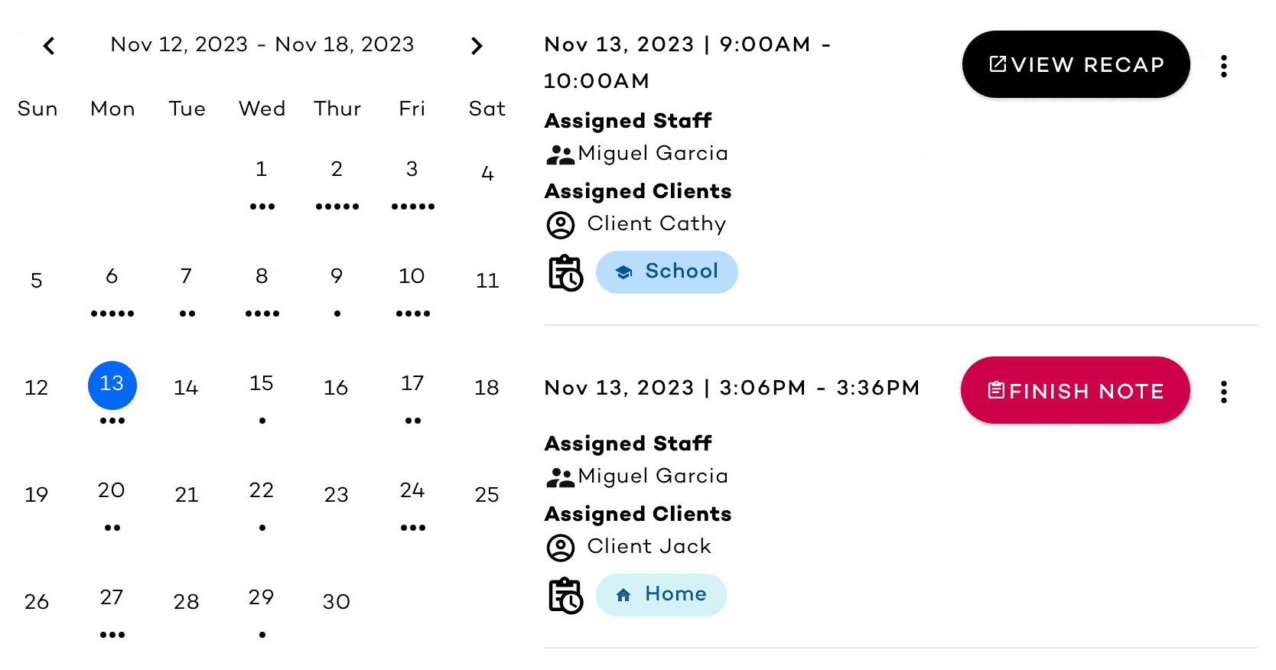This screenshot has height=670, width=1276.
Task: Select November 24 on the calendar
Action: 412,492
